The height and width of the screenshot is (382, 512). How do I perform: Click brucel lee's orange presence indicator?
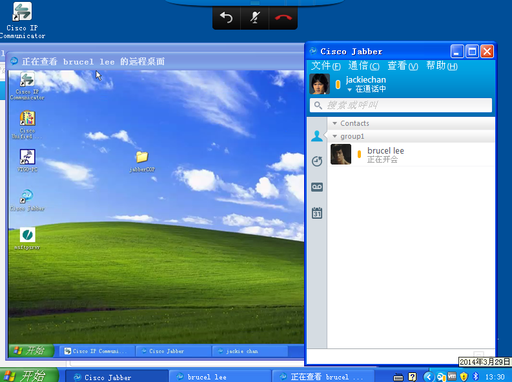[x=359, y=154]
